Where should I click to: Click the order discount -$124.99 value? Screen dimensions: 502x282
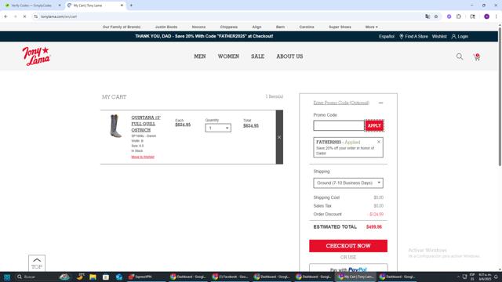(x=376, y=214)
